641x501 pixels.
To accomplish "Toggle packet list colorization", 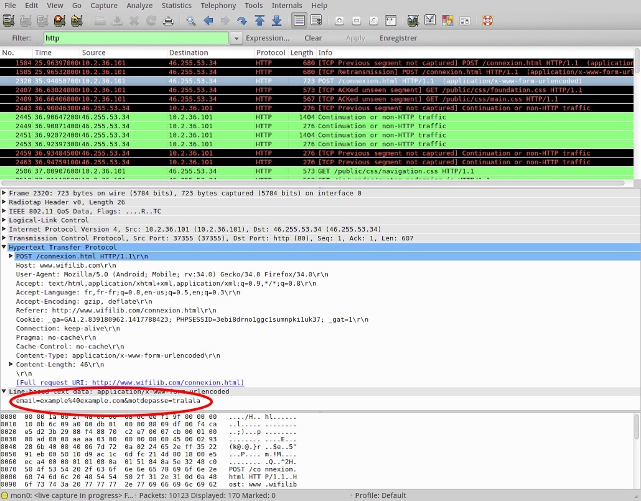I will click(299, 21).
